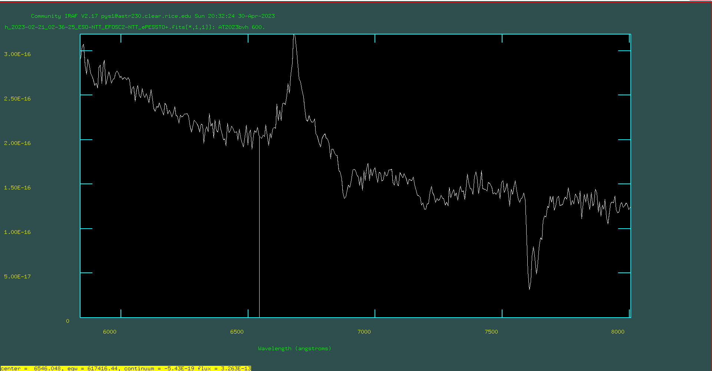Click the 2.00E-16 y-axis label
The image size is (712, 371).
click(17, 143)
